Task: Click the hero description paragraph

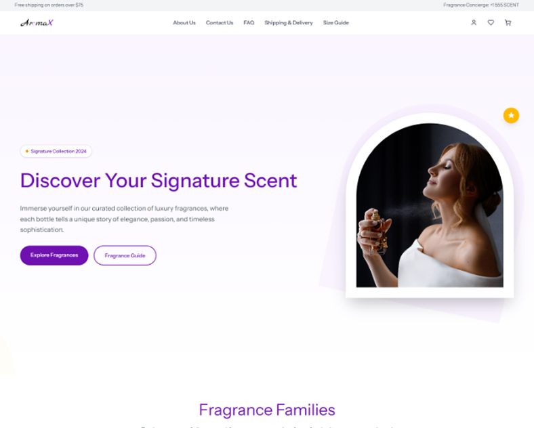Action: [x=124, y=219]
